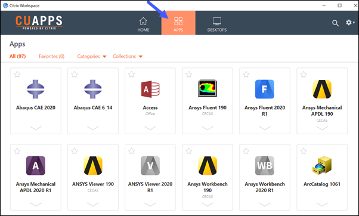Viewport: 359px width, 216px height.
Task: Click the ANSYS Viewer 190 name
Action: pos(92,184)
